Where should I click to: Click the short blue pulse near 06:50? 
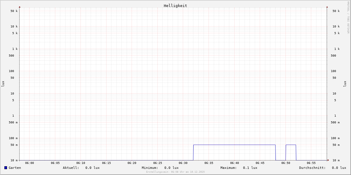pos(291,145)
